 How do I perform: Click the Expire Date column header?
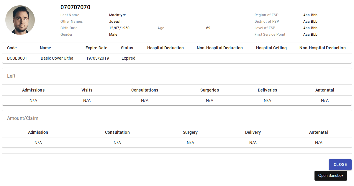(96, 48)
